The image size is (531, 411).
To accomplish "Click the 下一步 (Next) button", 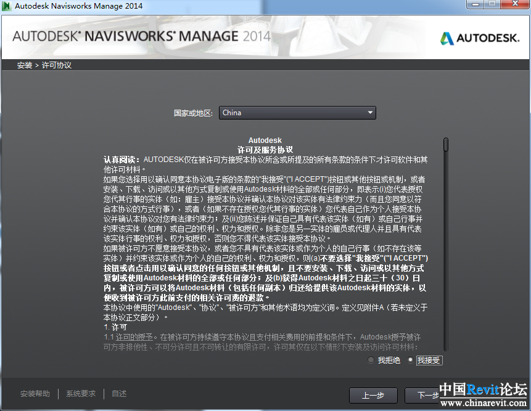I will [422, 395].
